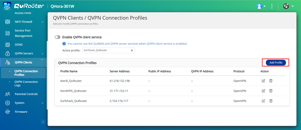The image size is (301, 130).
Task: Enable QVPN client service toggle
Action: pyautogui.click(x=57, y=37)
